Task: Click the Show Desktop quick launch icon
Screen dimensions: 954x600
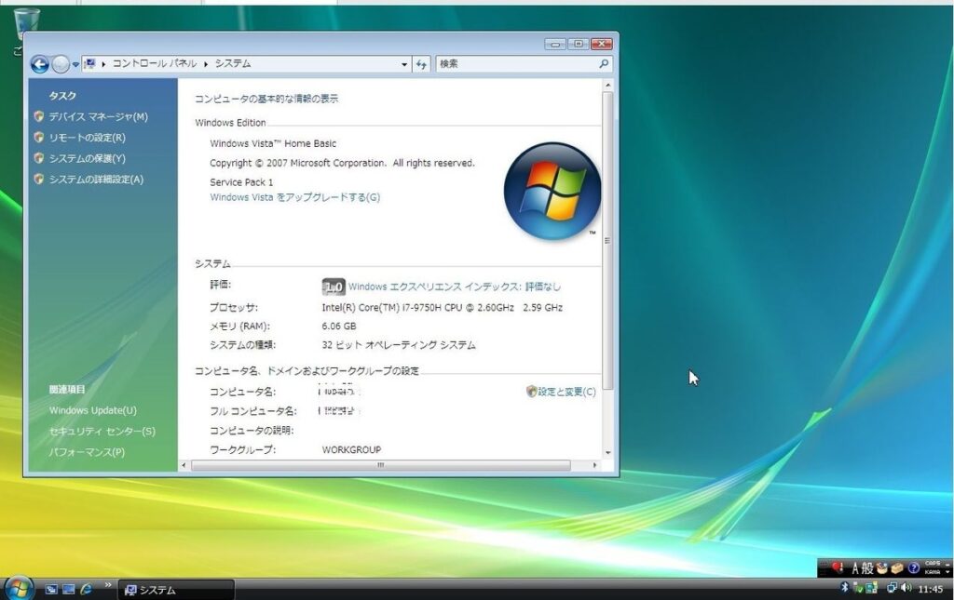Action: (69, 589)
